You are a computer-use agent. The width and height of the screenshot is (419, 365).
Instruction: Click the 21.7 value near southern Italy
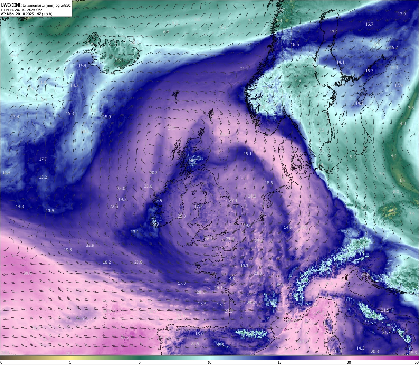click(x=386, y=332)
